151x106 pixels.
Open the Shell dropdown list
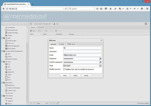pos(100,66)
